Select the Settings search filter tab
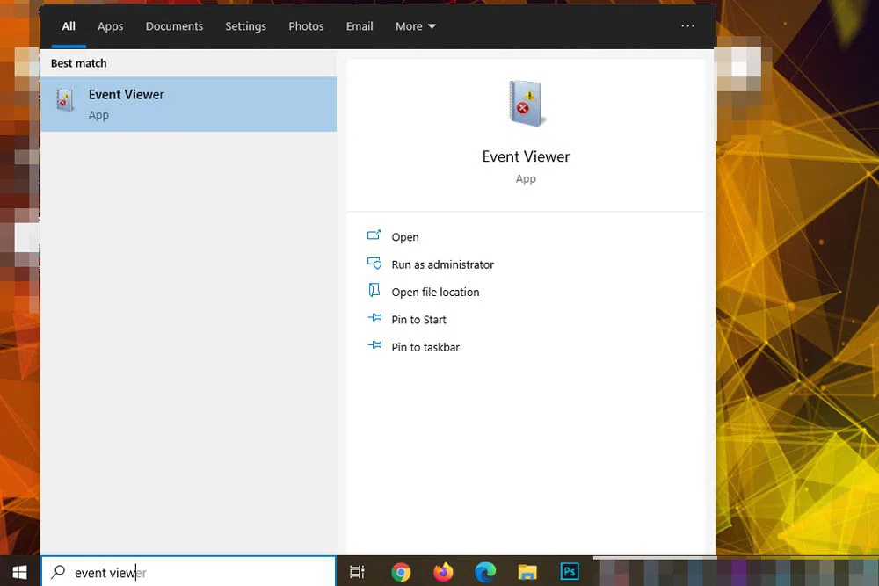Screen dimensions: 879x586 coord(245,26)
